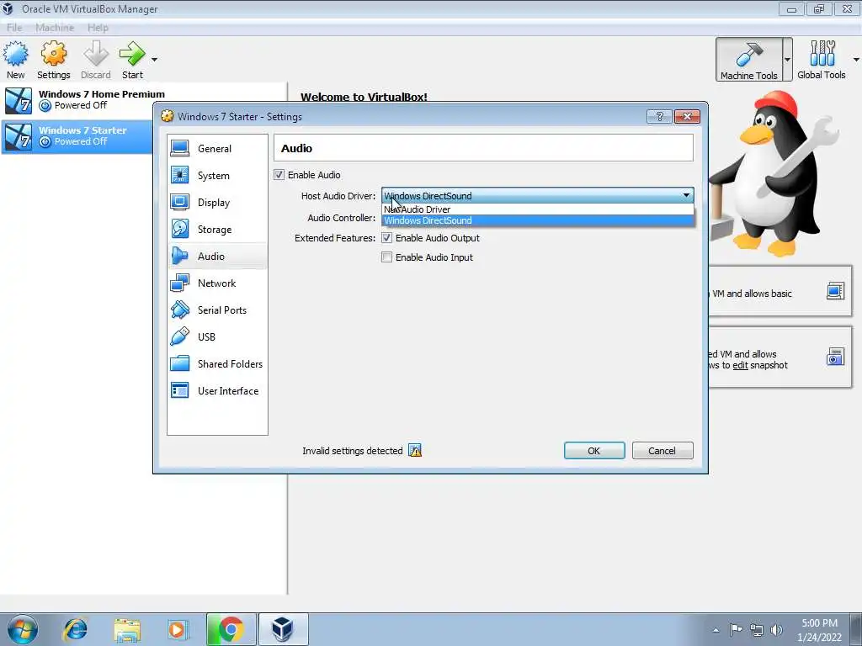Expand Global Tools dropdown arrow
Viewport: 862px width, 646px height.
click(x=856, y=60)
